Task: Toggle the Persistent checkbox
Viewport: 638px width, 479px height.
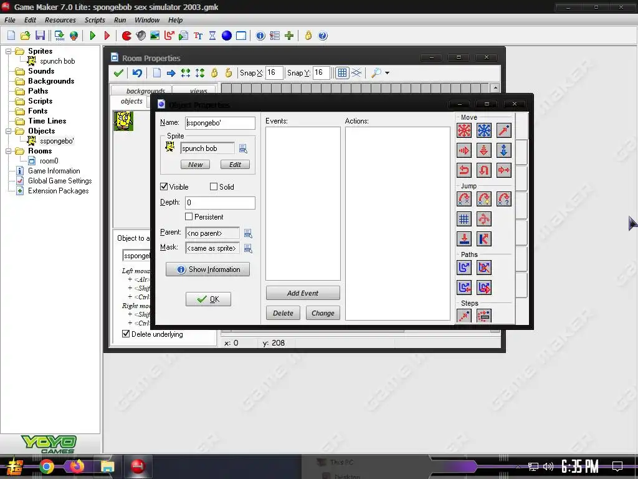Action: pyautogui.click(x=189, y=216)
